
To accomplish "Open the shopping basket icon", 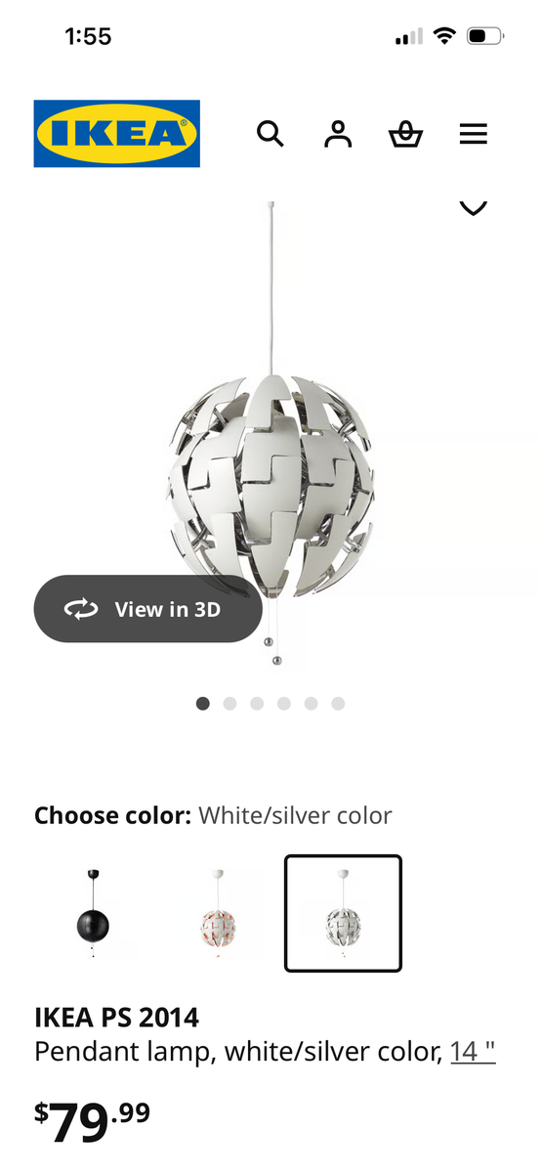I will [405, 134].
